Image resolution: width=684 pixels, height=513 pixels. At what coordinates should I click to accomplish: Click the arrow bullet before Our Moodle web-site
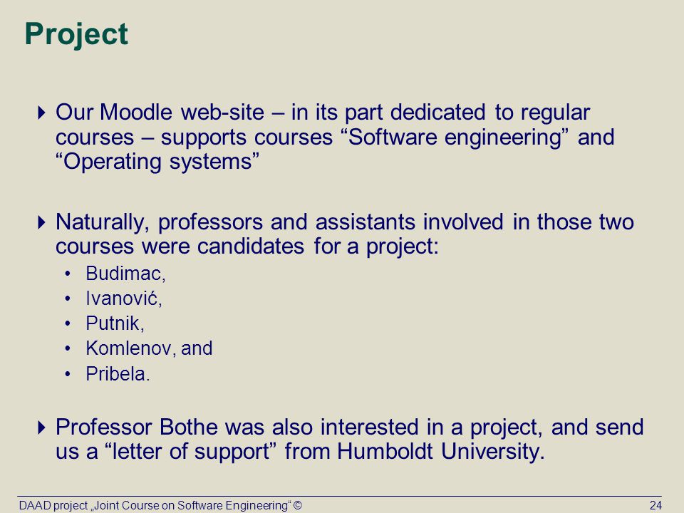click(41, 113)
